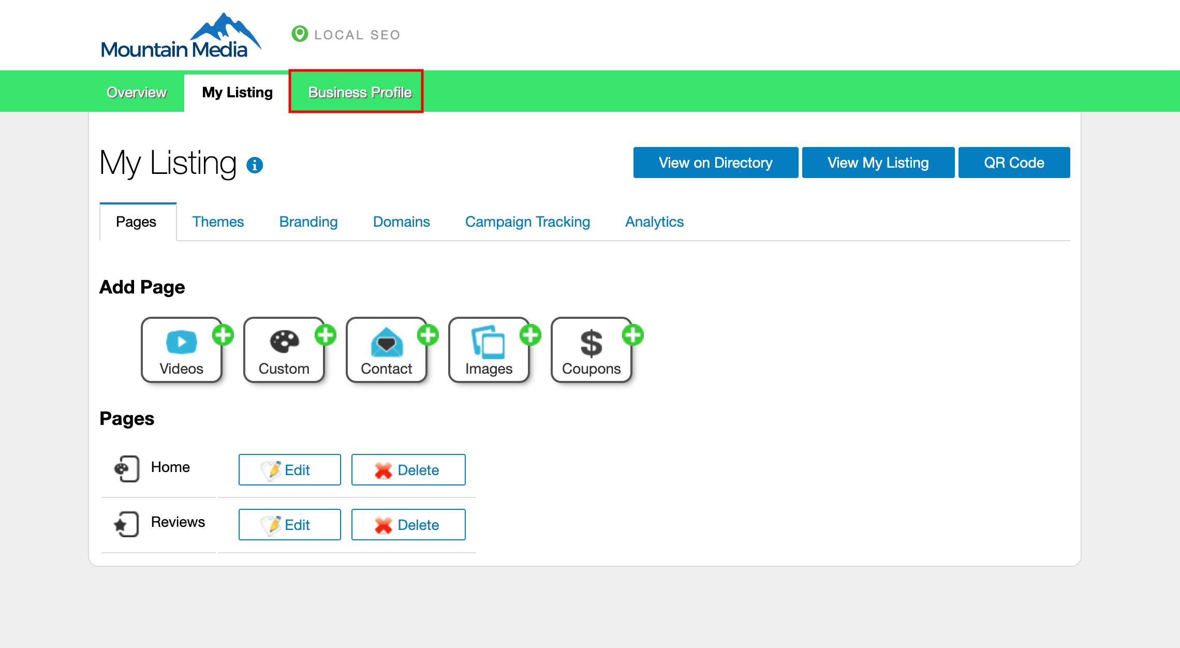Select the Reviews page star icon
The height and width of the screenshot is (648, 1180).
[x=126, y=523]
